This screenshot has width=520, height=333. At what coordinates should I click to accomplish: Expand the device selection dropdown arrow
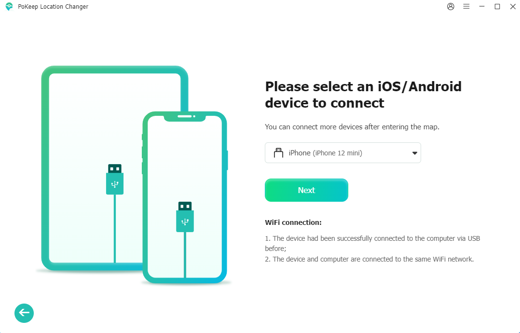click(414, 153)
